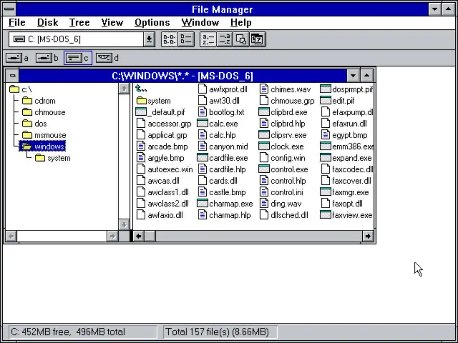Select c:\ root folder in tree
Viewport: 458px width, 343px height.
pos(21,89)
